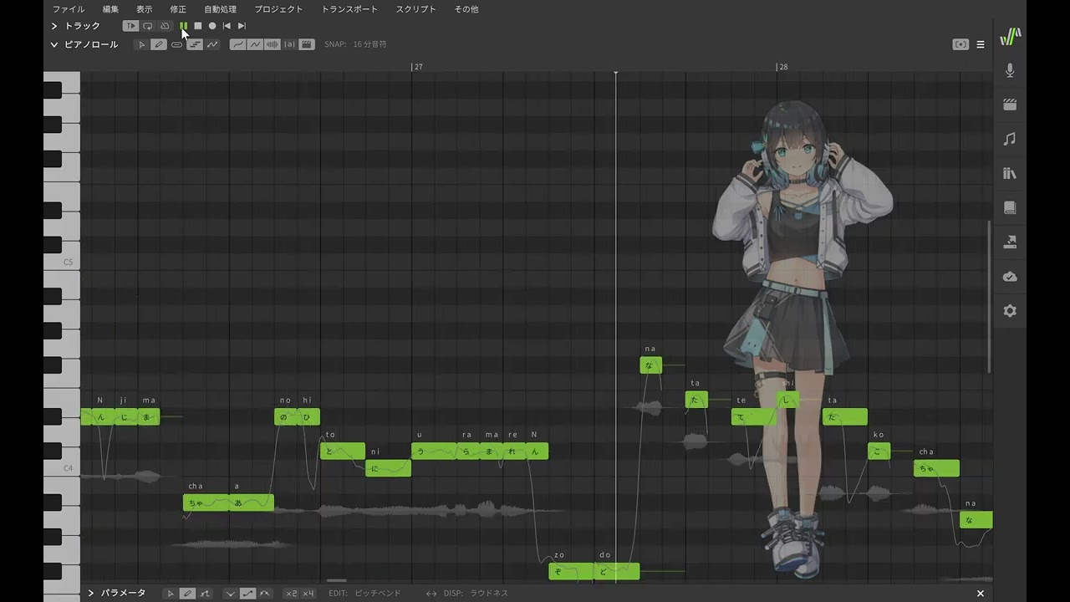
Task: Select the pointer tool in piano roll toolbar
Action: (x=141, y=44)
